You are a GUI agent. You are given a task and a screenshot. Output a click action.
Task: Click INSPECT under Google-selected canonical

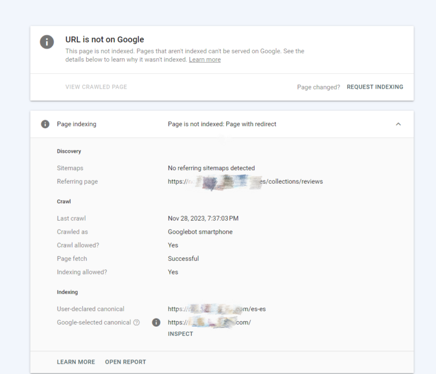click(x=180, y=334)
